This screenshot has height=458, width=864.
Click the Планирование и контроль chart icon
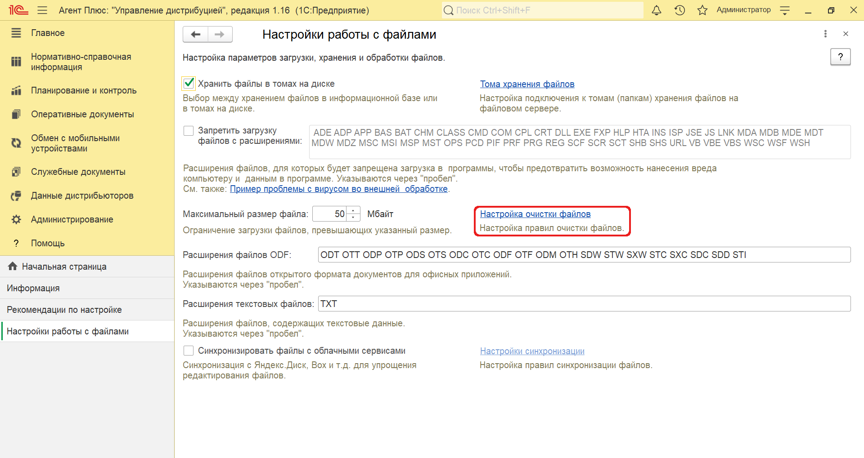point(16,90)
